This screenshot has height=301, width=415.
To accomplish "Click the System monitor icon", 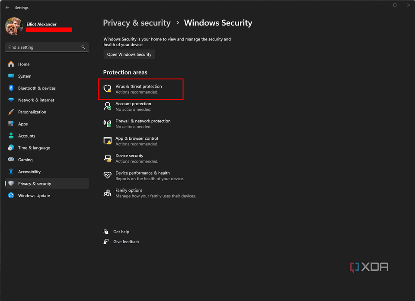I will (11, 76).
